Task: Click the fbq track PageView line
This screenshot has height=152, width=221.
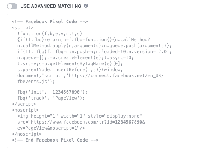Action: coord(51,98)
